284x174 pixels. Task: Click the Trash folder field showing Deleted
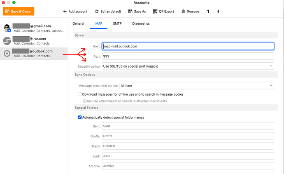pos(188,146)
